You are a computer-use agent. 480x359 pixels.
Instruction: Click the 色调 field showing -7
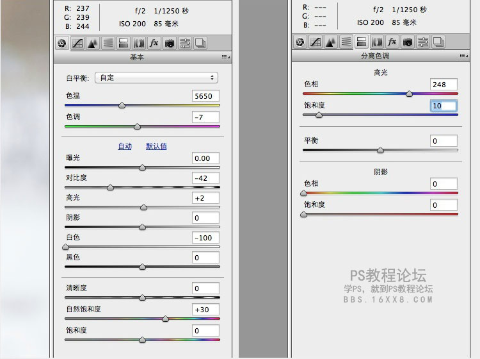[x=205, y=117]
